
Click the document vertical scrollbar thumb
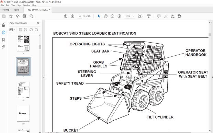(210, 34)
